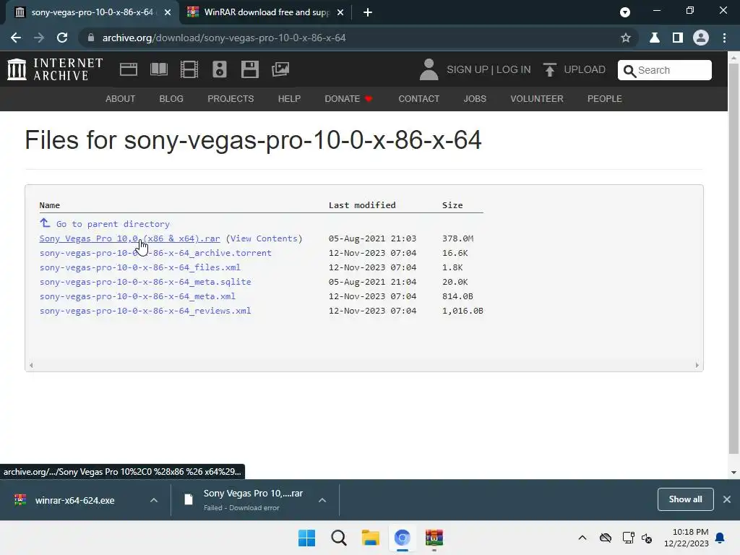
Task: Expand options for failed Sony Vegas download
Action: pyautogui.click(x=322, y=500)
